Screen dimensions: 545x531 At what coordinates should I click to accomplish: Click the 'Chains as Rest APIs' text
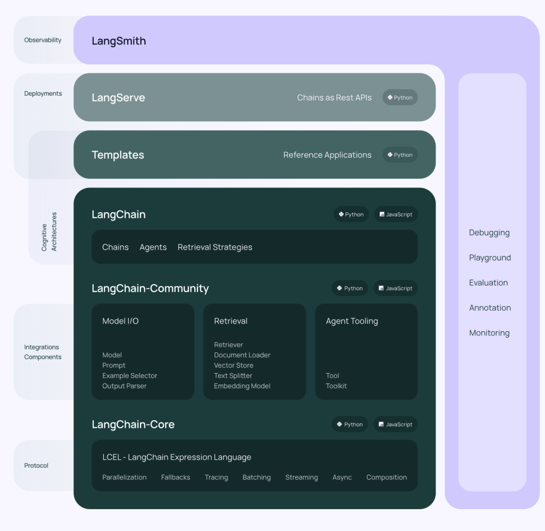tap(334, 97)
